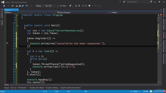This screenshot has width=166, height=93.
Task: Open the Start button dropdown arrow
Action: [67, 6]
